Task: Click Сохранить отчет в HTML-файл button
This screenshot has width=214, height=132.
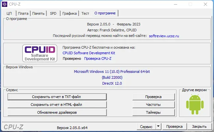Action: point(57,105)
